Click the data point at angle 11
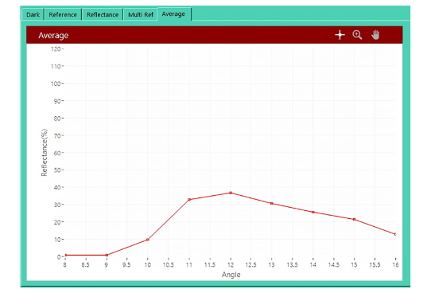 pyautogui.click(x=189, y=200)
